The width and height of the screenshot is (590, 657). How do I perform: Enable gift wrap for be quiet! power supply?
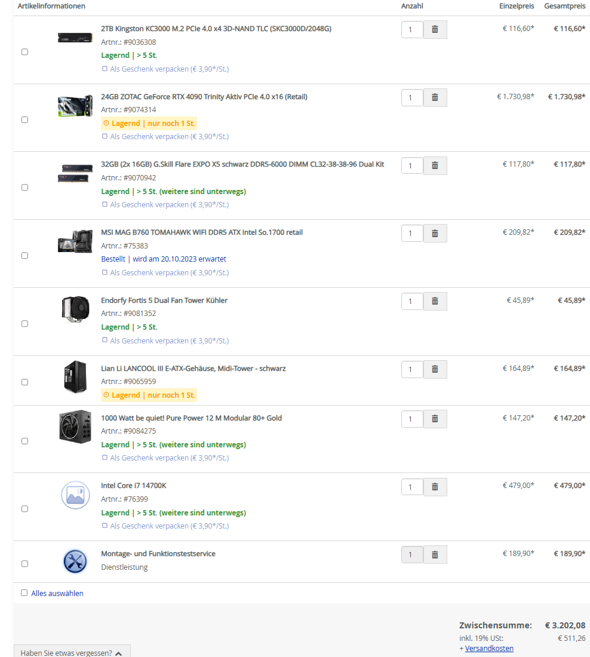[x=105, y=458]
